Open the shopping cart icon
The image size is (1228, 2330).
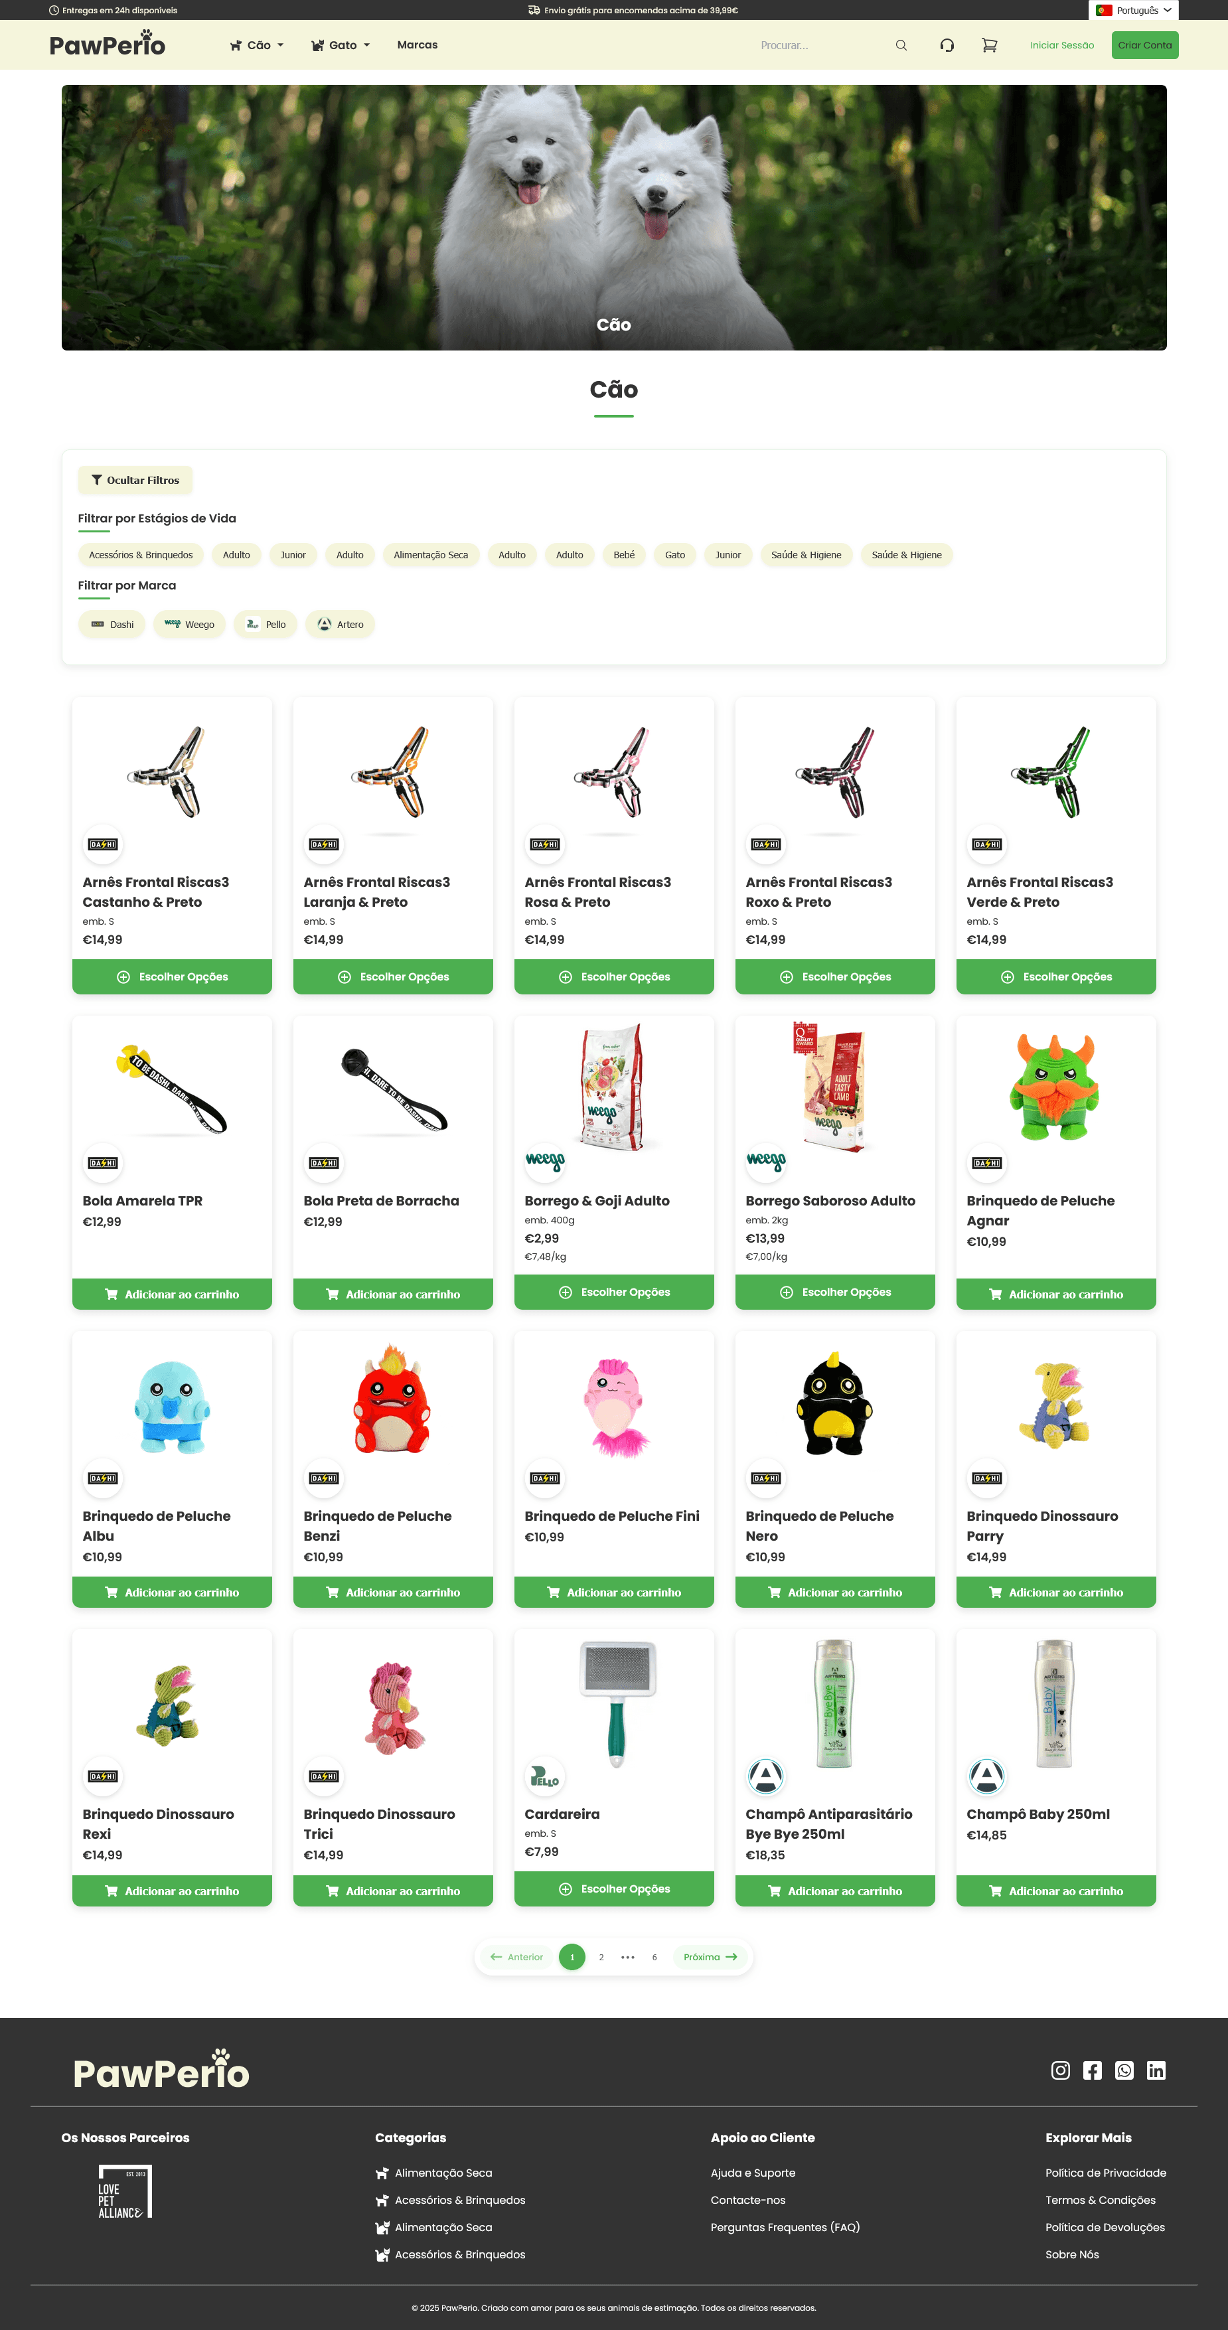(x=989, y=45)
